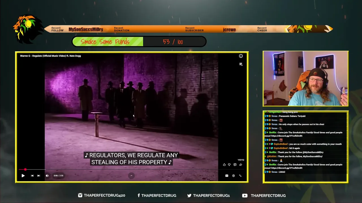Click THAPERFECTDRUG420 Instagram handle

click(104, 195)
